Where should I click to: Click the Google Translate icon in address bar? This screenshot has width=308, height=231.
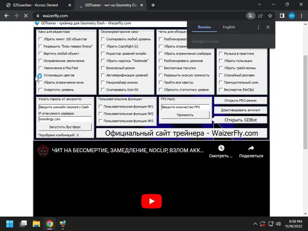tap(251, 16)
